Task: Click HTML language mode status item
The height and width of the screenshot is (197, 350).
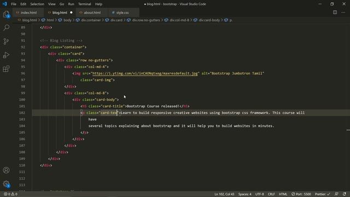Action: tap(283, 194)
